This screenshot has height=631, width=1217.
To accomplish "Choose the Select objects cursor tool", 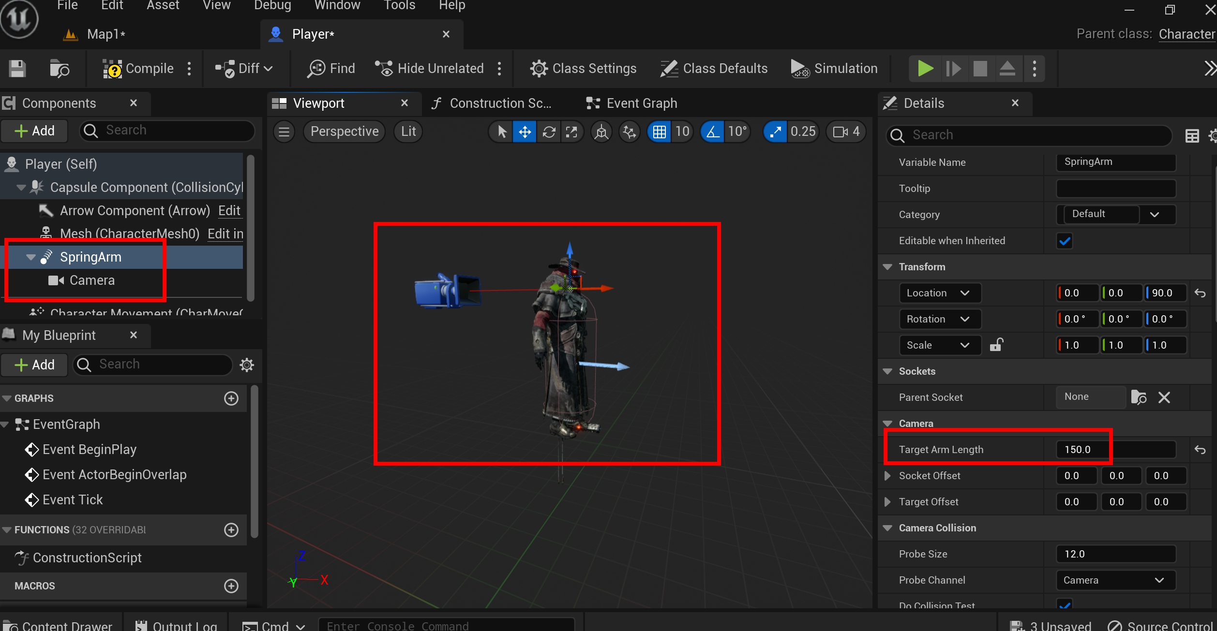I will (x=502, y=132).
